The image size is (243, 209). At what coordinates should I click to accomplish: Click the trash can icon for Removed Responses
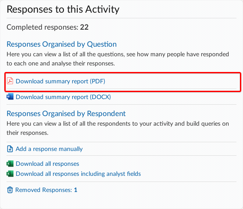click(10, 190)
